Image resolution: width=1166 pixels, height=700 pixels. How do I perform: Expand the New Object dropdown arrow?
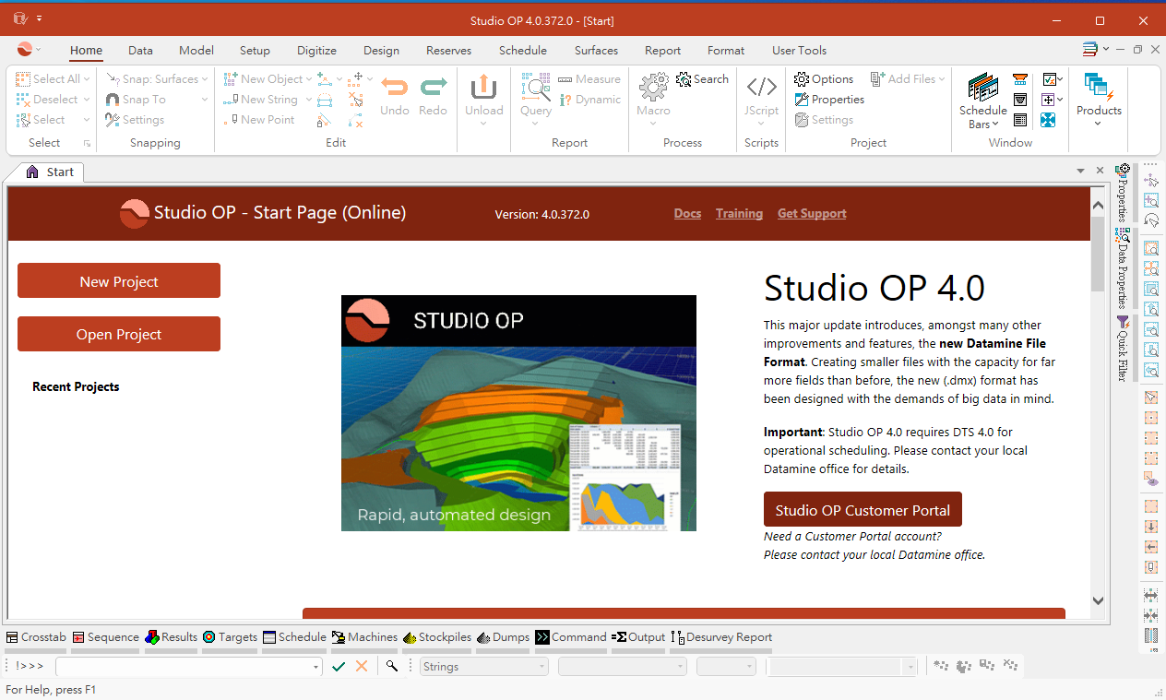point(308,79)
